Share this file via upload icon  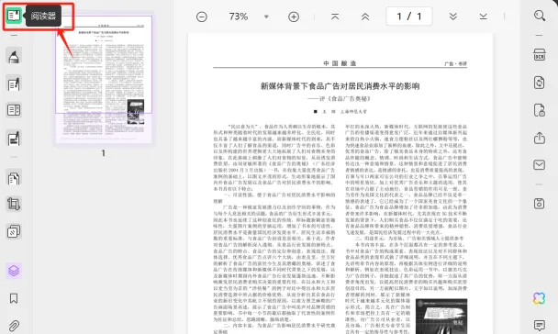coord(540,138)
